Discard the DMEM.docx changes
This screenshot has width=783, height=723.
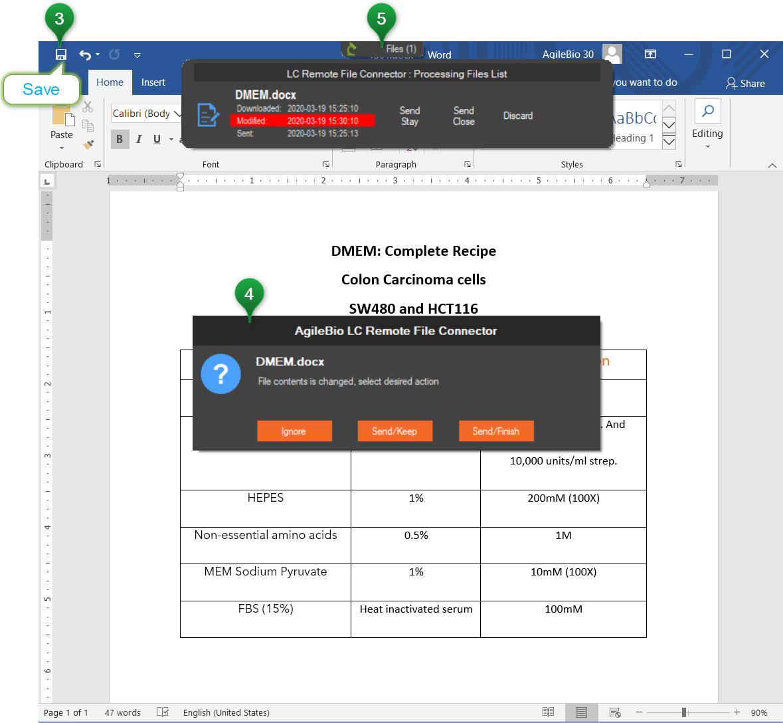[518, 116]
